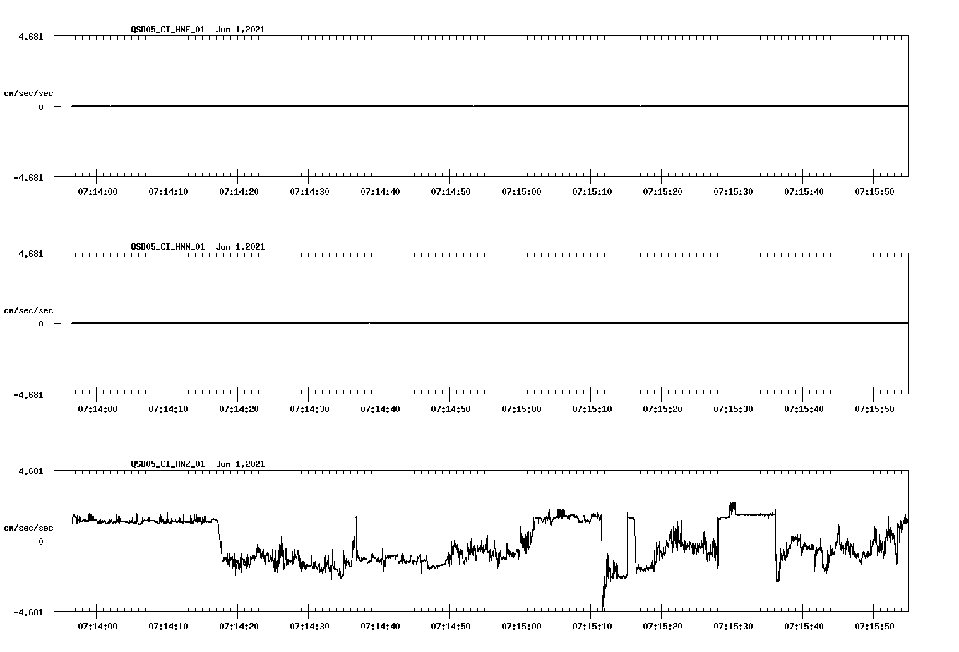Screen dimensions: 959x652
Task: Click the 07:14:00 time label under HNZ plot
Action: 97,626
